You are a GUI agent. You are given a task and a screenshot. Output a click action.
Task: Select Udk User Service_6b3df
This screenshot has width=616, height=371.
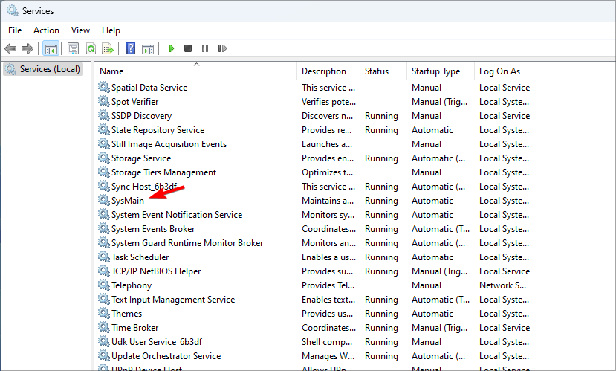(157, 342)
